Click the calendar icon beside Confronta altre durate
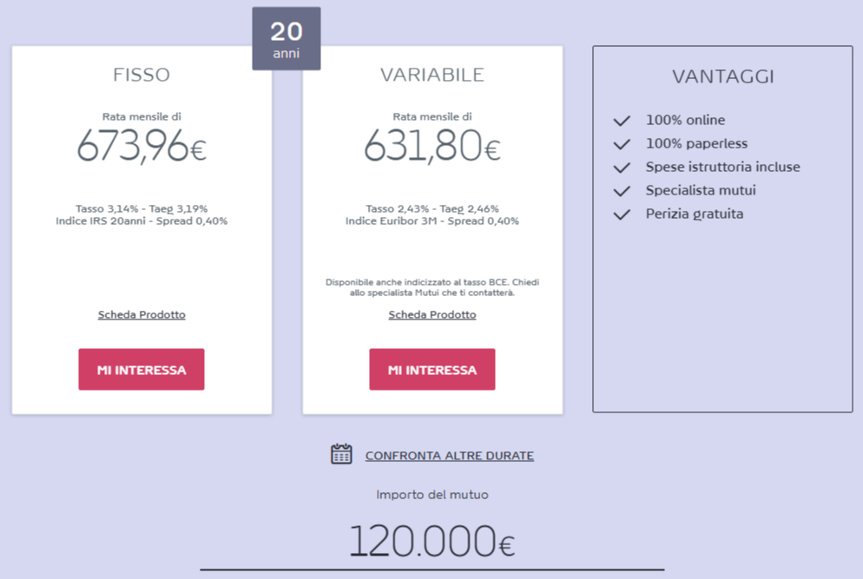 pos(341,454)
